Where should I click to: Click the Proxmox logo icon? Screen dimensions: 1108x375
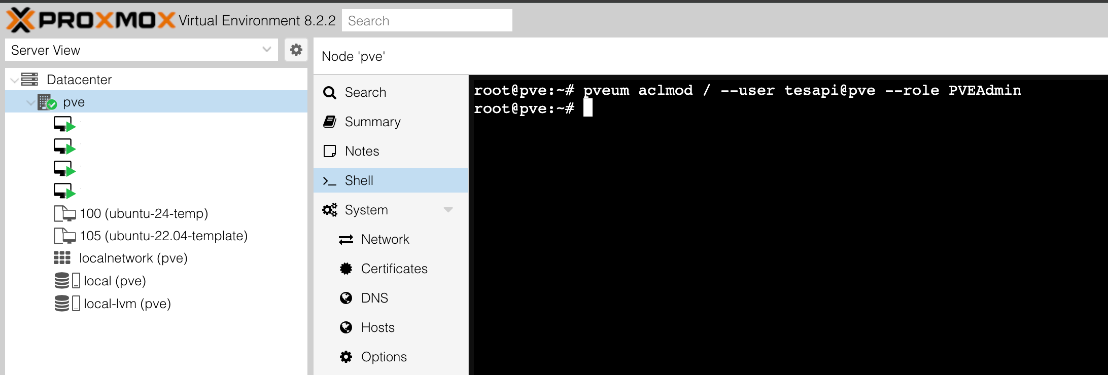pyautogui.click(x=20, y=20)
